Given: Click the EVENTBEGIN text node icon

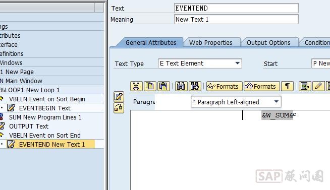Looking at the screenshot, I should 11,108.
